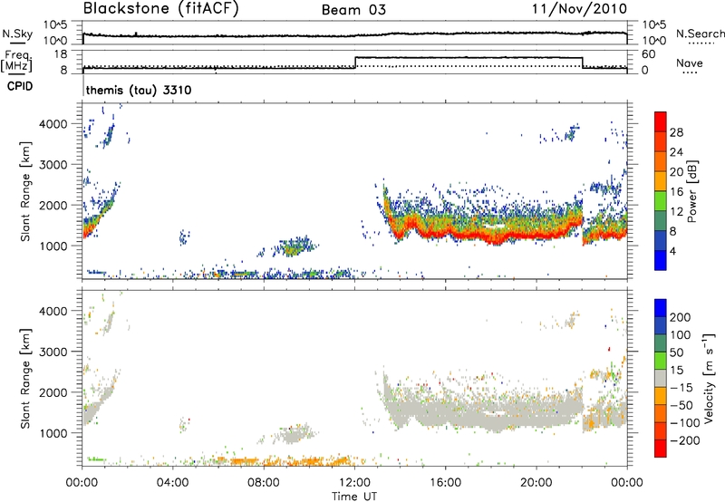Click the 'Slant Range [km]' label of velocity panel

click(25, 378)
